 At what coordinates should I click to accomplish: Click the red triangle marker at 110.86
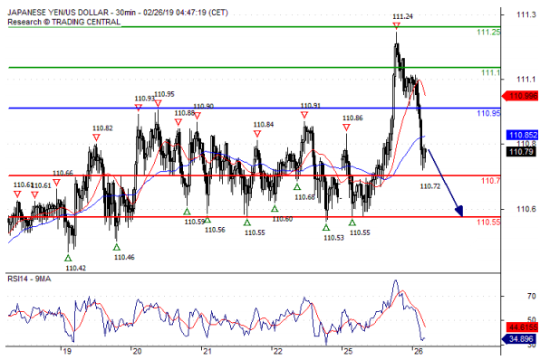[346, 128]
